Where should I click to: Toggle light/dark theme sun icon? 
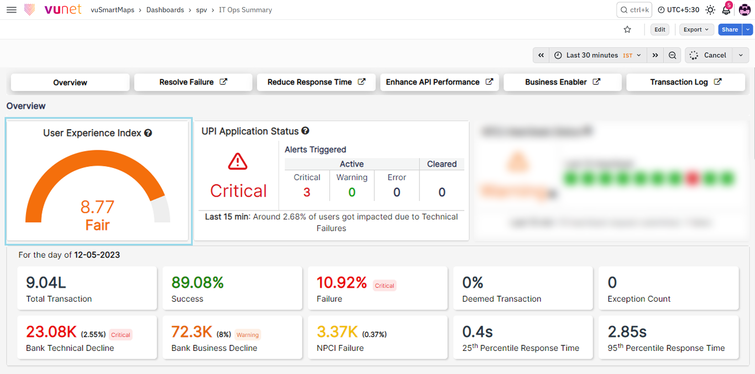[x=710, y=10]
